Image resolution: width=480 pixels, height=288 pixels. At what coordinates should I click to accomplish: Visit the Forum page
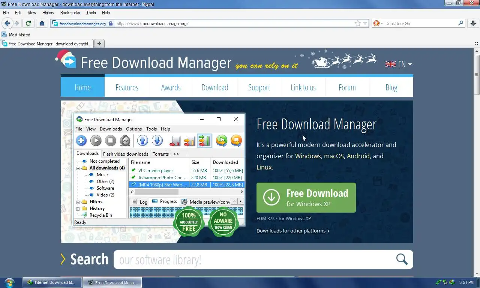(347, 87)
